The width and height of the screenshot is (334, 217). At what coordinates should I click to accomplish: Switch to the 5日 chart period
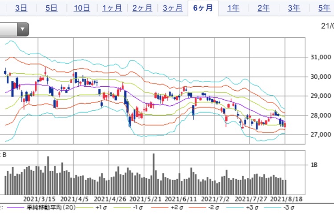[51, 8]
